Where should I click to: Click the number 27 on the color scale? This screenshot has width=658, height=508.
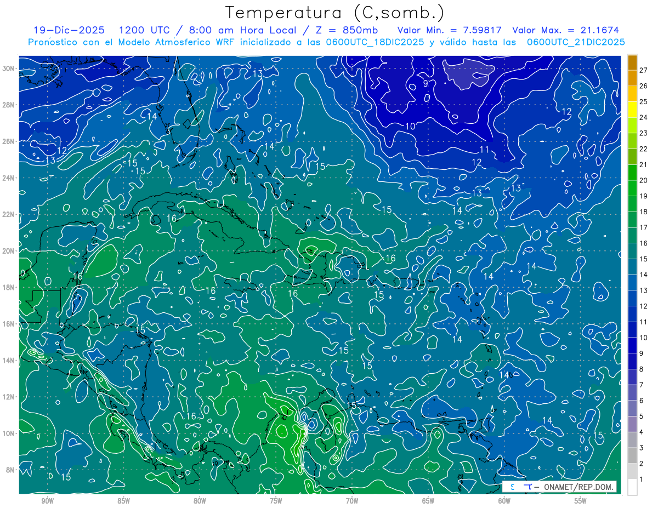click(x=643, y=70)
